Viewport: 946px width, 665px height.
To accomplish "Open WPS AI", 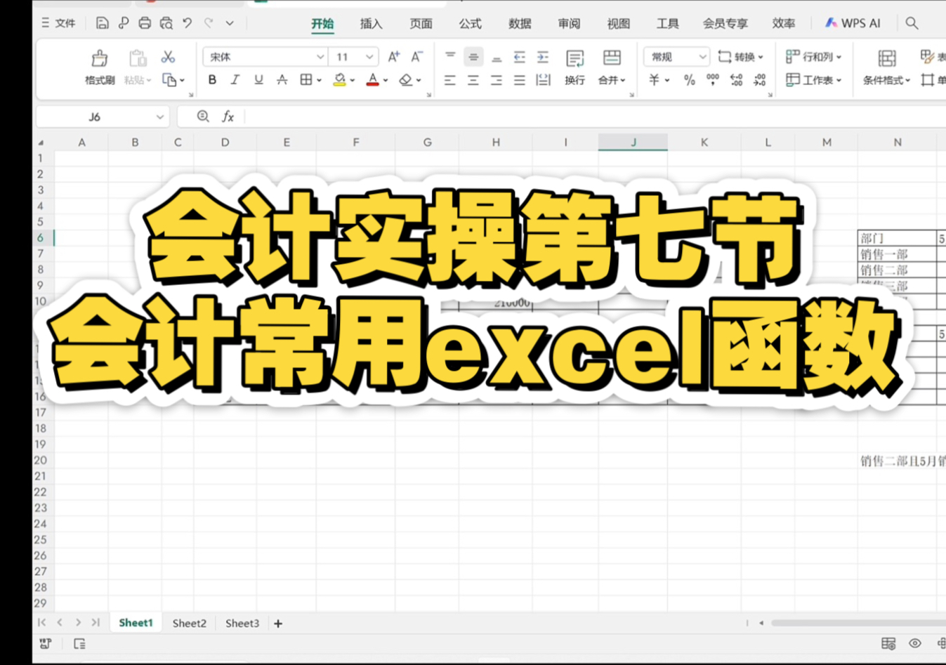I will tap(853, 23).
